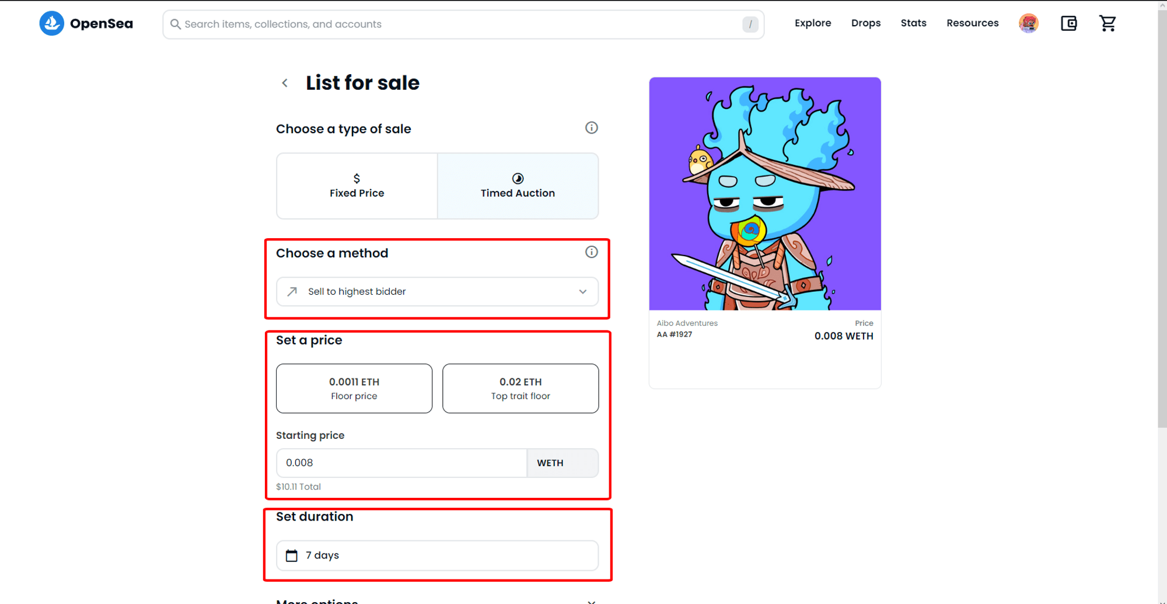Open the Explore menu
Viewport: 1167px width, 604px height.
pos(812,23)
